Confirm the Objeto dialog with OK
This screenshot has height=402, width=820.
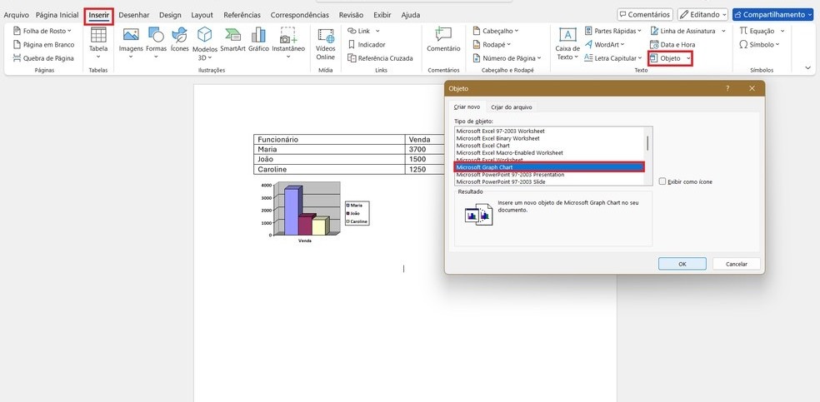click(x=682, y=264)
